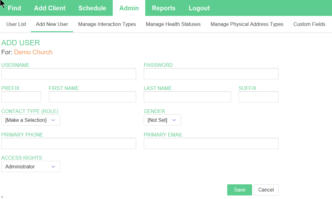
Task: Open the Reports section
Action: point(164,8)
